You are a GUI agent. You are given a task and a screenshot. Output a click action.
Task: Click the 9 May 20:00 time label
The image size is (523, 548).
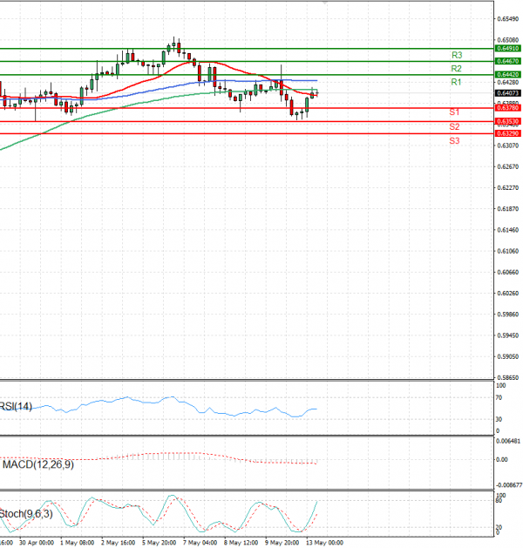click(282, 543)
